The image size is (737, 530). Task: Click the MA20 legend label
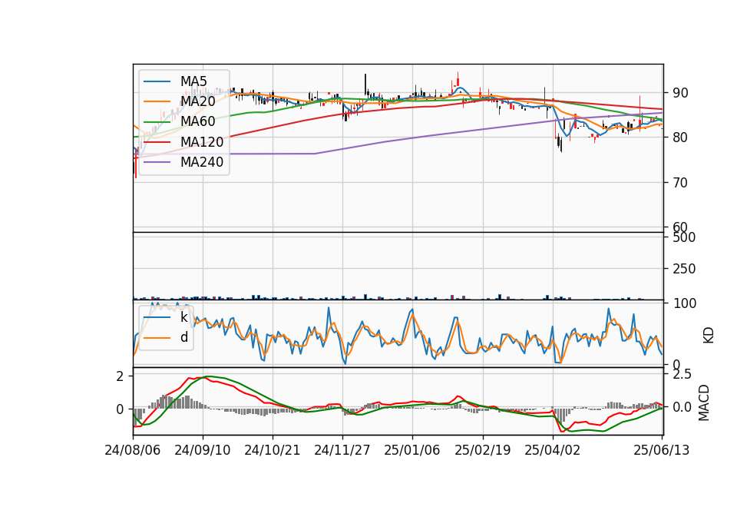point(198,101)
